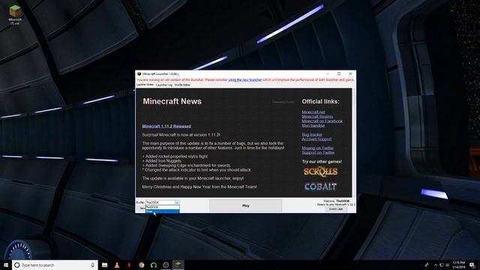480x270 pixels.
Task: Open VLC media player from the taskbar
Action: [x=117, y=265]
